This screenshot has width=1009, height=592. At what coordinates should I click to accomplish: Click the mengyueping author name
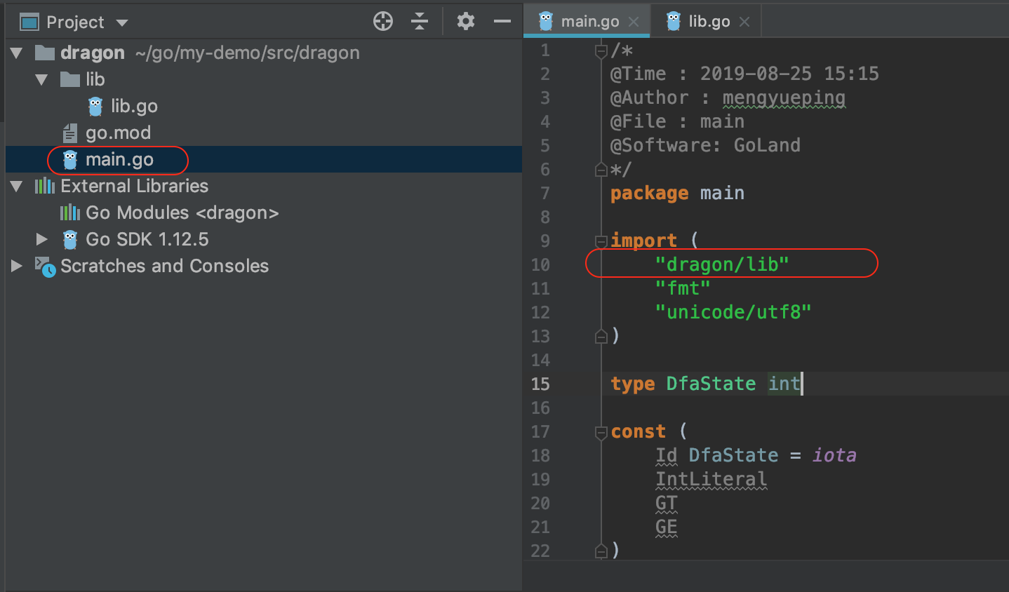784,98
